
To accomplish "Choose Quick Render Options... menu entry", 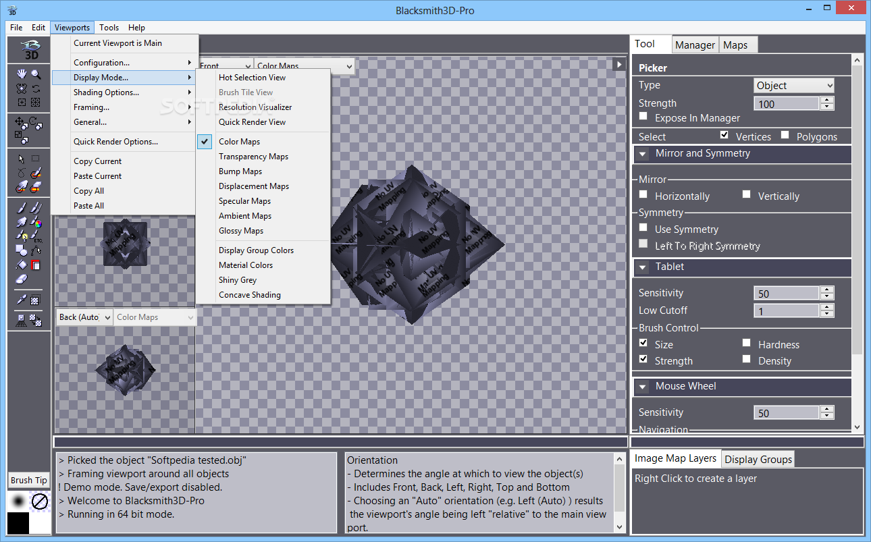I will [125, 142].
